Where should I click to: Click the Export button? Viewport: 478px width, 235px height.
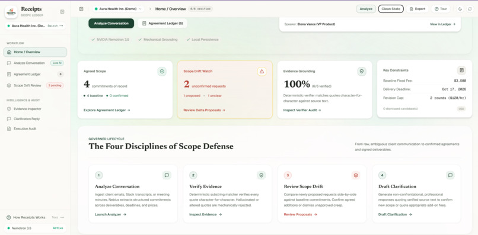418,9
